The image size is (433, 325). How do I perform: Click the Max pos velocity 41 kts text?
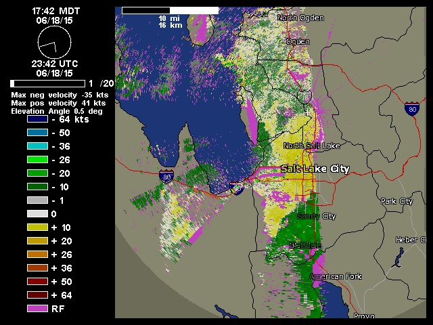coord(58,103)
